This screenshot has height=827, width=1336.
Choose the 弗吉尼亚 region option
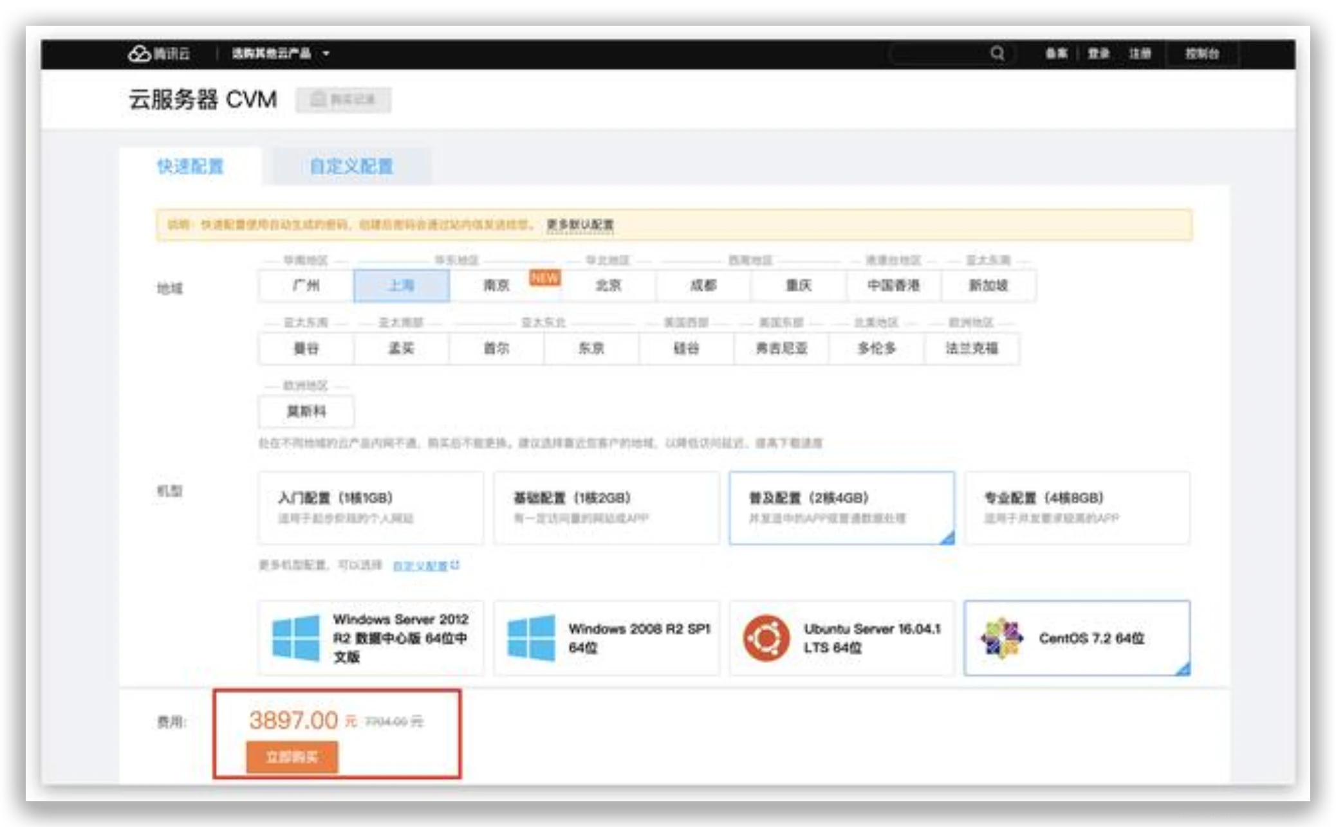tap(782, 349)
